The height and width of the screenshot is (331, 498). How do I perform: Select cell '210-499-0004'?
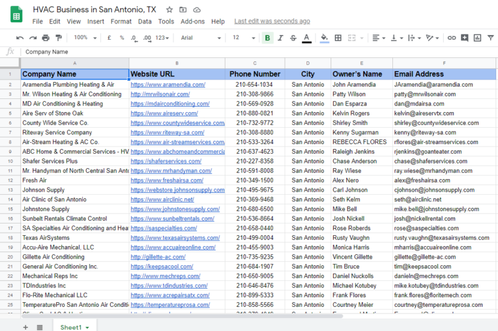pos(255,238)
